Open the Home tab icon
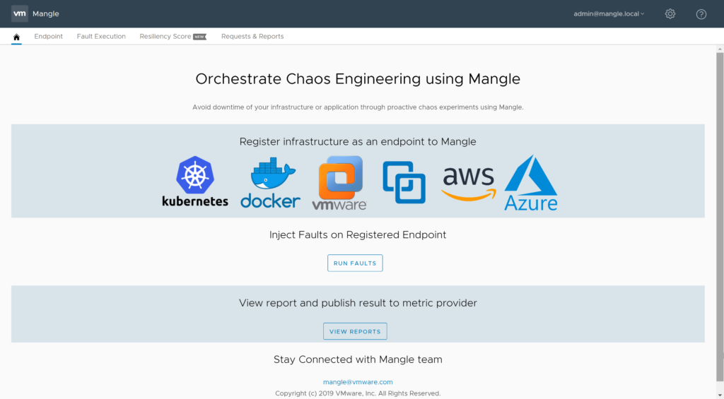 point(17,37)
